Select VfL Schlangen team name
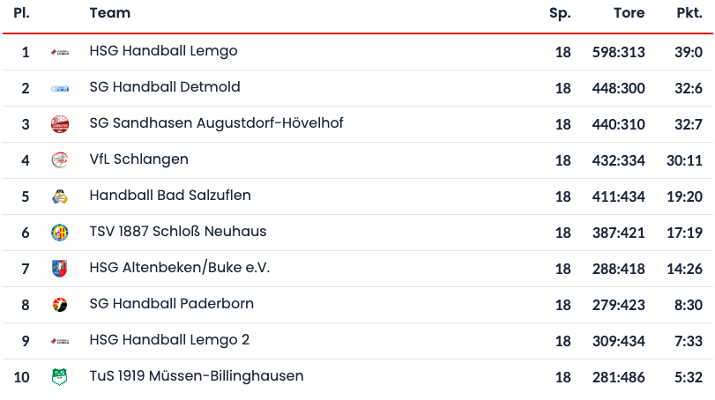This screenshot has height=400, width=715. (x=138, y=159)
